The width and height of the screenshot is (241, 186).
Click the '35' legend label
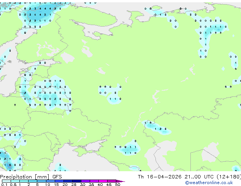[91, 184]
